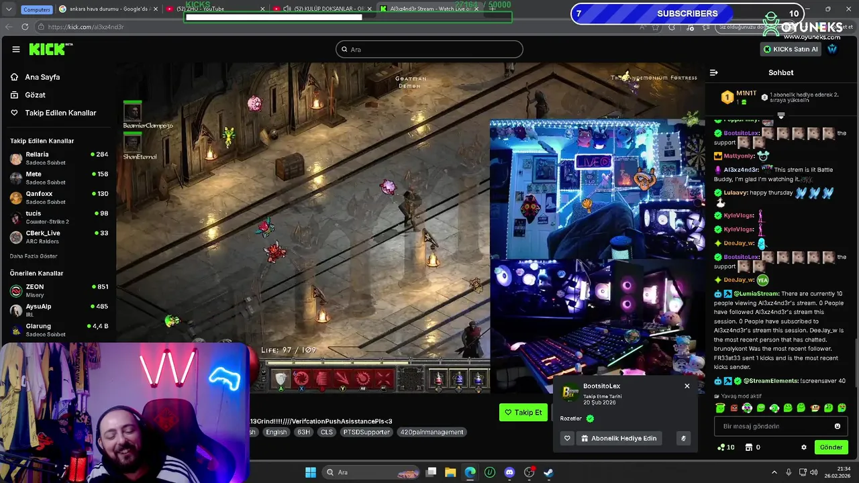This screenshot has height=483, width=859.
Task: Open Task View taskbar icon
Action: point(432,472)
